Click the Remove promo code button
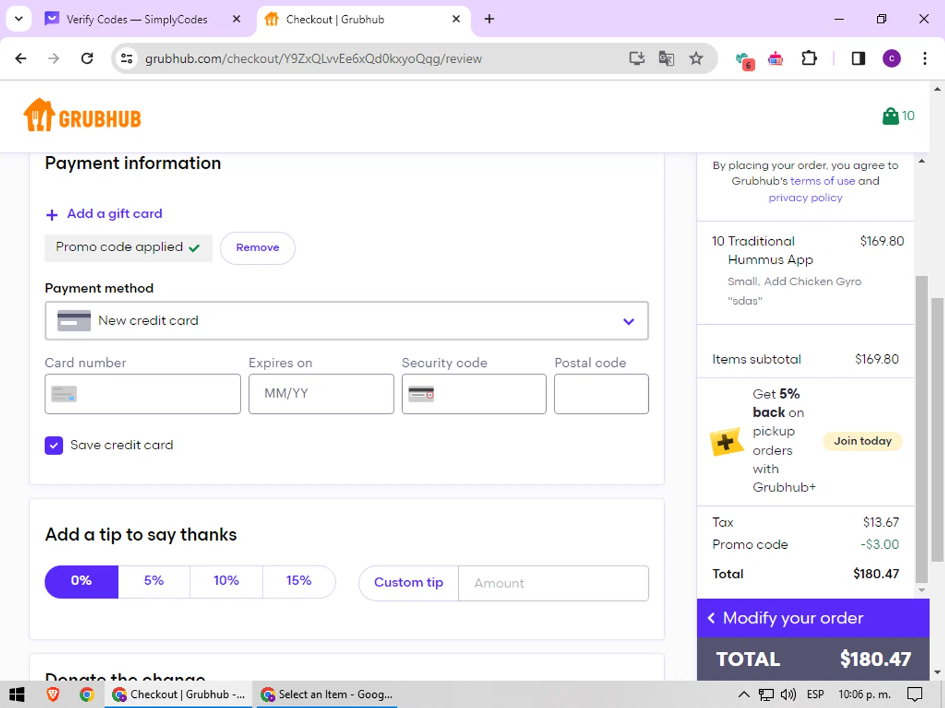Screen dimensions: 945x708 [258, 248]
